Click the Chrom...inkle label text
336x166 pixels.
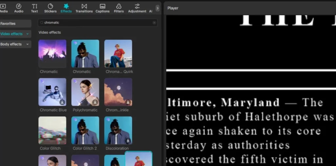pos(117,110)
